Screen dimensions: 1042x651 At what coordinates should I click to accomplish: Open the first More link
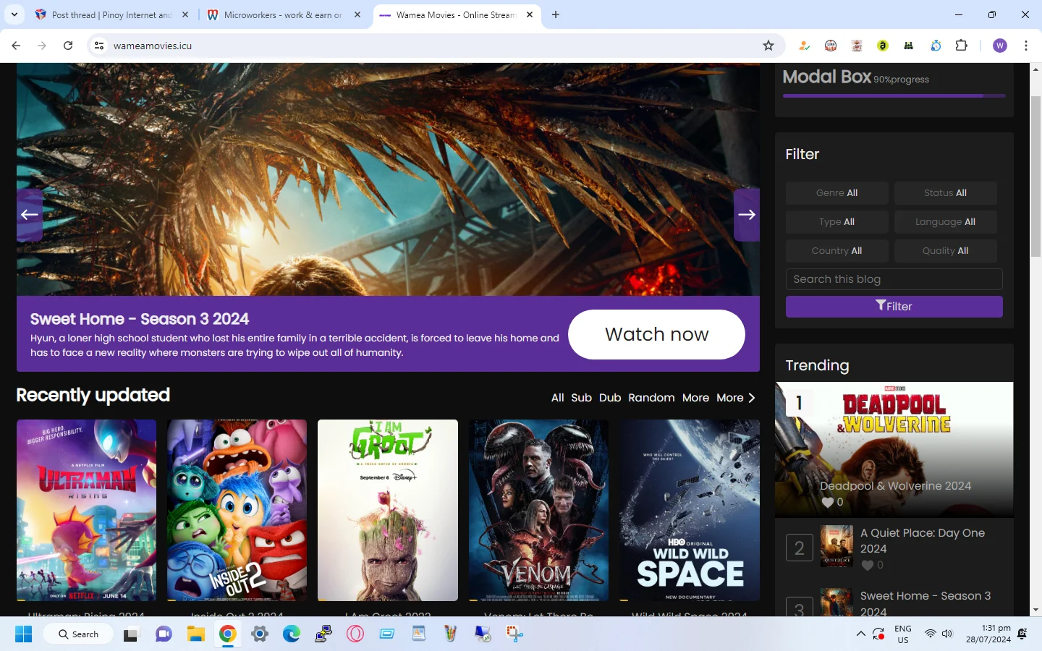pyautogui.click(x=695, y=398)
